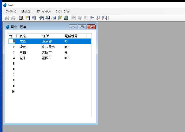Click the list form icon beside new-window icon
Image resolution: width=185 pixels, height=132 pixels.
tap(34, 18)
